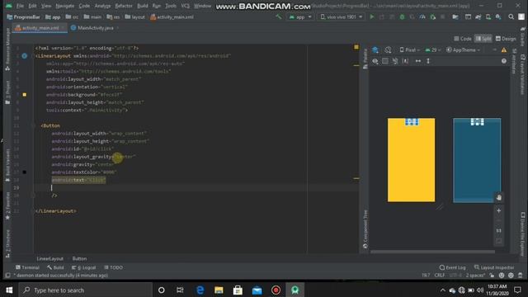This screenshot has width=528, height=297.
Task: Open the Component Tree side panel tab
Action: (365, 229)
